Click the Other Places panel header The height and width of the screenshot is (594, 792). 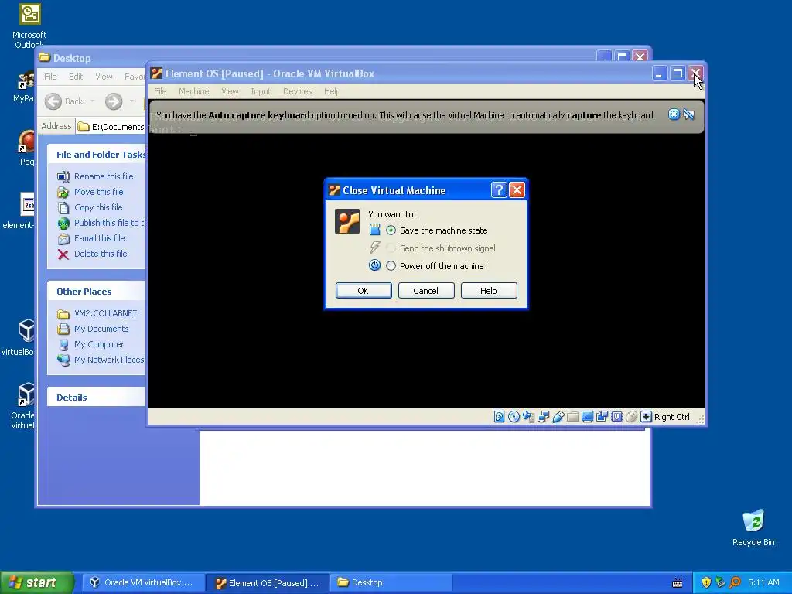(97, 291)
